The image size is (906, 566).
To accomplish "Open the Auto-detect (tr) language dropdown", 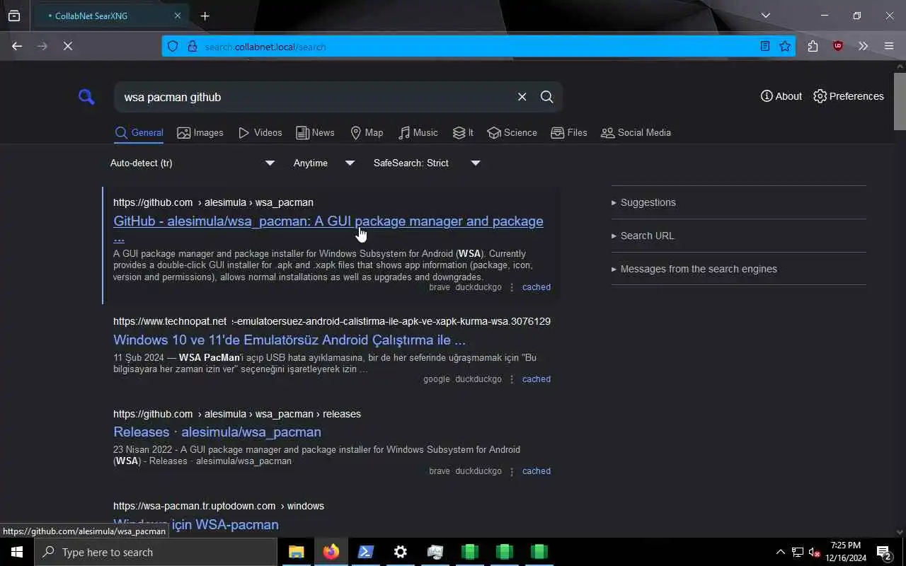I will click(192, 163).
